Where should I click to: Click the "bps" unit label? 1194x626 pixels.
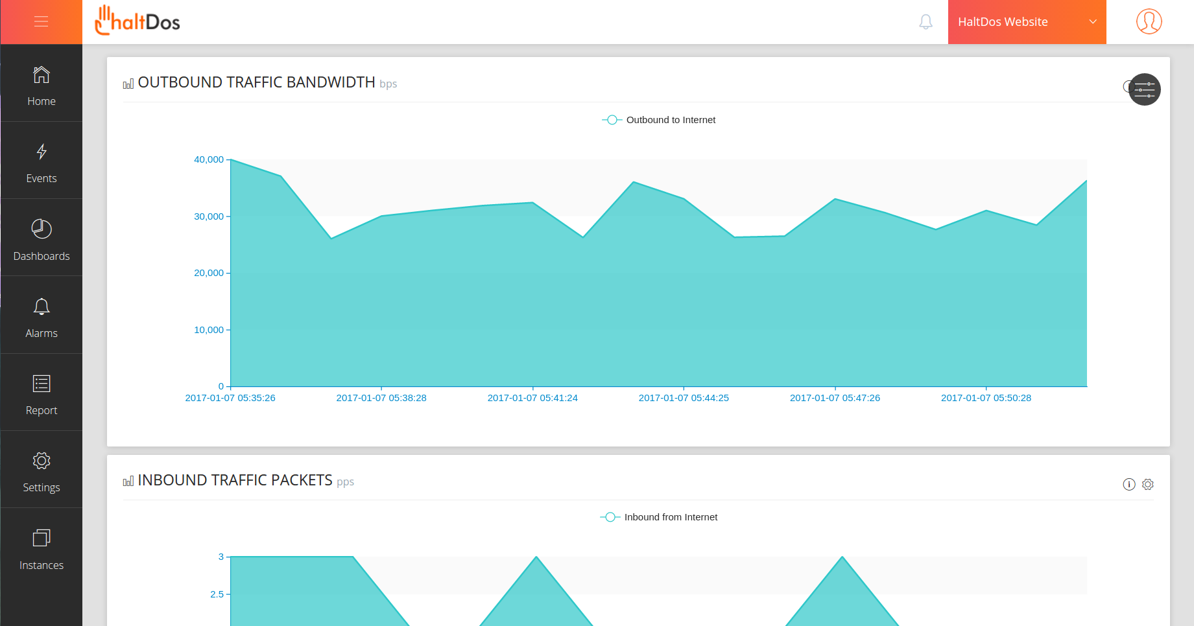pos(388,84)
